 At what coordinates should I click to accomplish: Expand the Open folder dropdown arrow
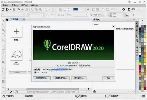10,9
